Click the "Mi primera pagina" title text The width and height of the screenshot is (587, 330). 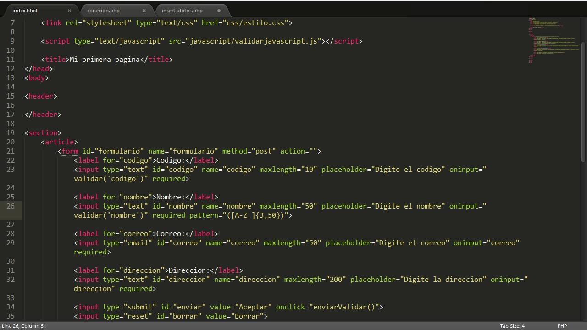[x=105, y=59]
